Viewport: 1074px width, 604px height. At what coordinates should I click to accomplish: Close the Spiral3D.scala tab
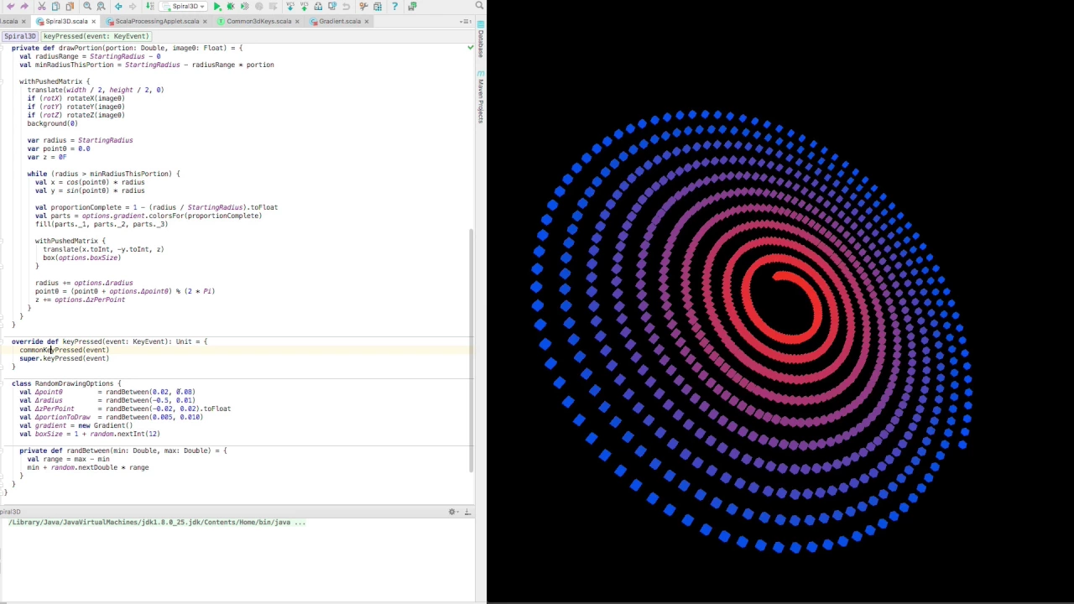(x=93, y=21)
